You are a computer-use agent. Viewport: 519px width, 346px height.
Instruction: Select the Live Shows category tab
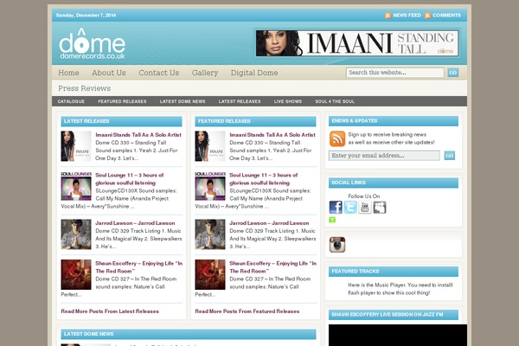[x=288, y=101]
